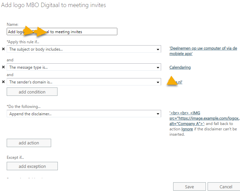Open 'Append the disclaimer...' action dropdown

click(x=84, y=114)
